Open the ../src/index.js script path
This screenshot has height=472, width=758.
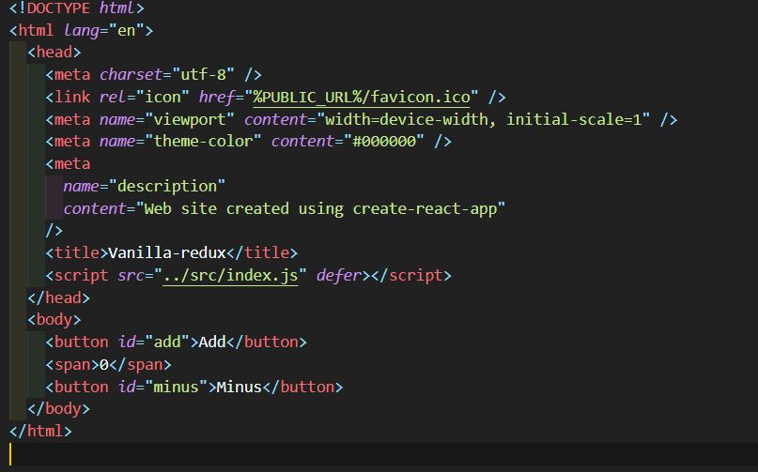pos(230,275)
